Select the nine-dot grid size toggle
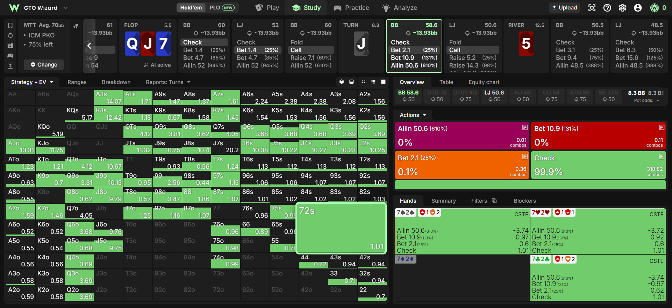Viewport: 672px width, 308px height. (373, 82)
